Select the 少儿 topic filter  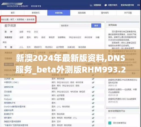(x=21, y=47)
